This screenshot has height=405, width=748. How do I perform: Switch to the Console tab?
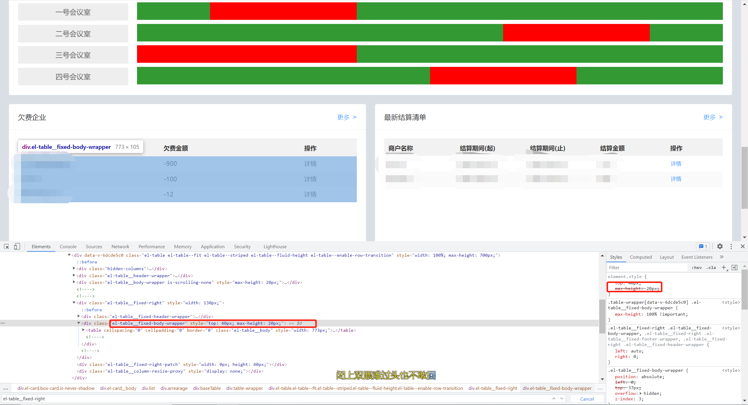click(68, 246)
